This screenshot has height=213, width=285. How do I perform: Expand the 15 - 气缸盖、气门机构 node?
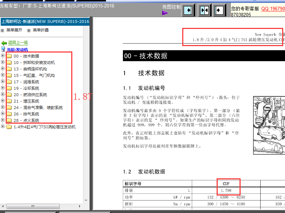click(x=3, y=75)
